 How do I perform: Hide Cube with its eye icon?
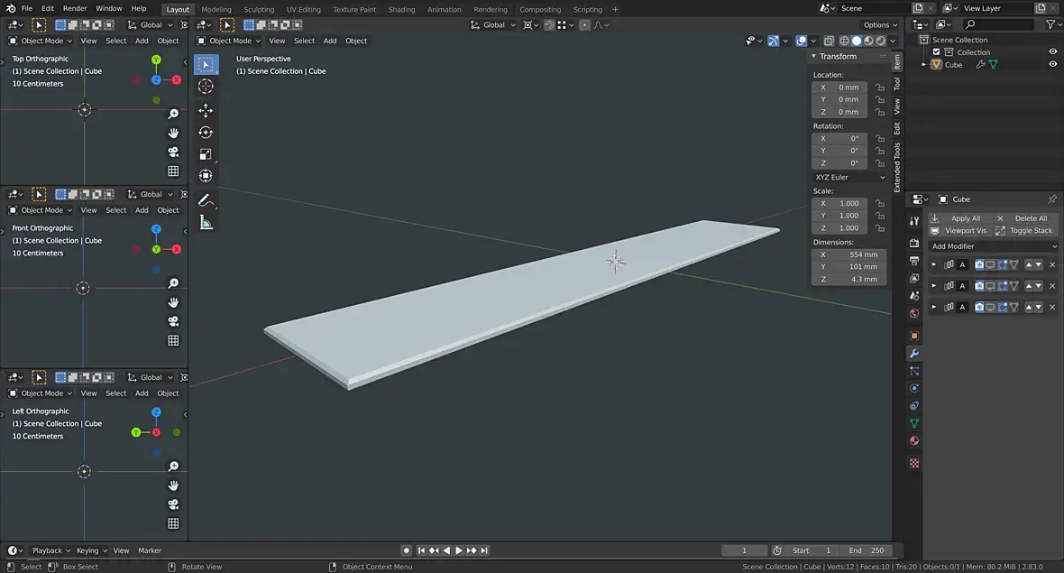1053,64
